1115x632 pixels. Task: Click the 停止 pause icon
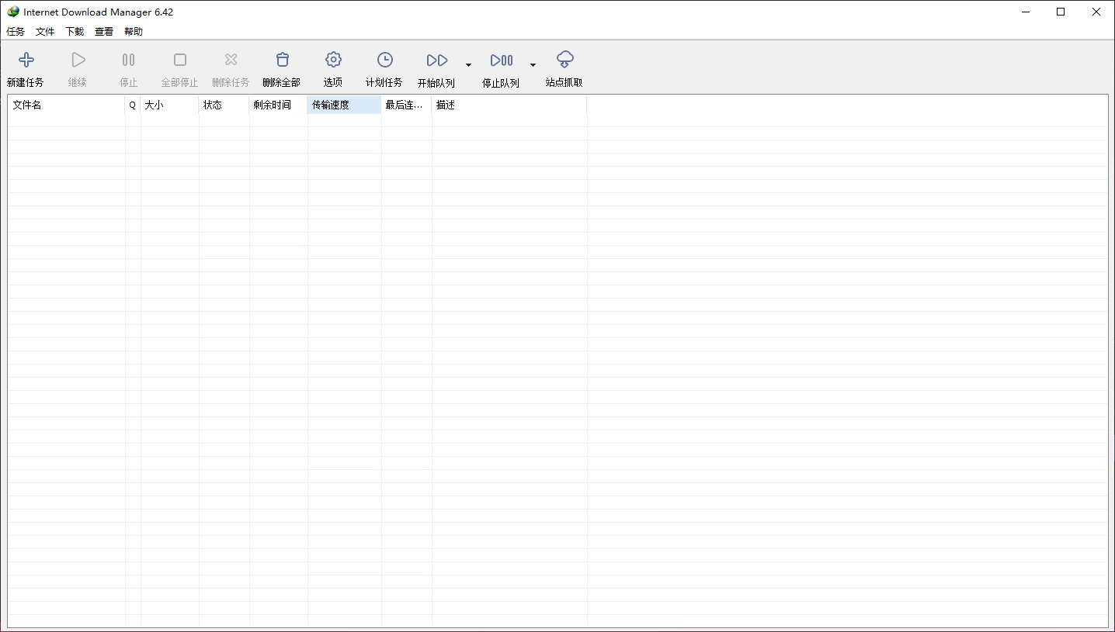tap(128, 60)
